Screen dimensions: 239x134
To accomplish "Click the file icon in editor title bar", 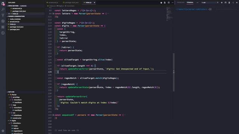I will tap(165, 3).
